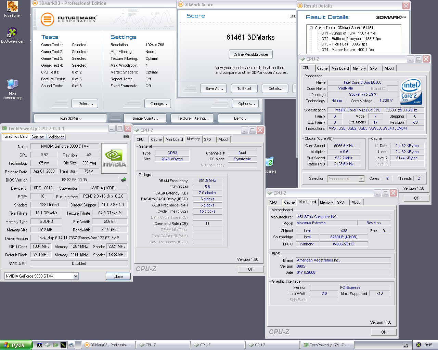Click Change... under Settings
438x350 pixels.
tap(158, 104)
